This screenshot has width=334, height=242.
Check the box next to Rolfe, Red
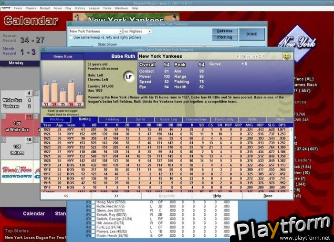(x=93, y=206)
